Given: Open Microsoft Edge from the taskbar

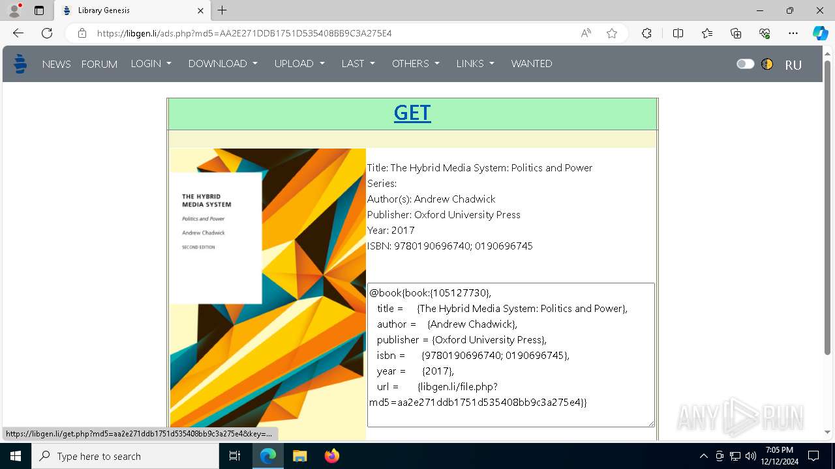Looking at the screenshot, I should click(268, 456).
